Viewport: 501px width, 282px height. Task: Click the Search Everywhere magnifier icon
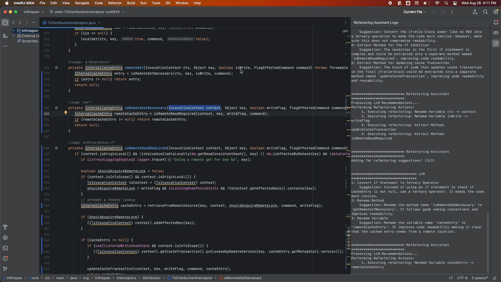(485, 11)
